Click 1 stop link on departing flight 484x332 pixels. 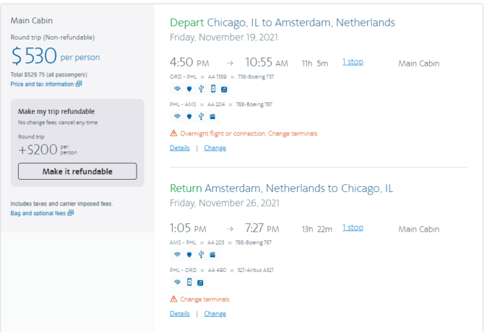tap(353, 62)
